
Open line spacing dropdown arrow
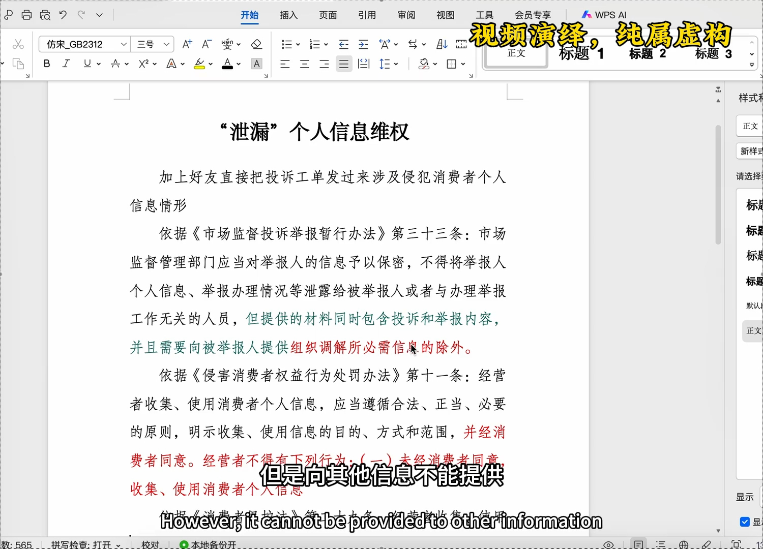(x=396, y=64)
